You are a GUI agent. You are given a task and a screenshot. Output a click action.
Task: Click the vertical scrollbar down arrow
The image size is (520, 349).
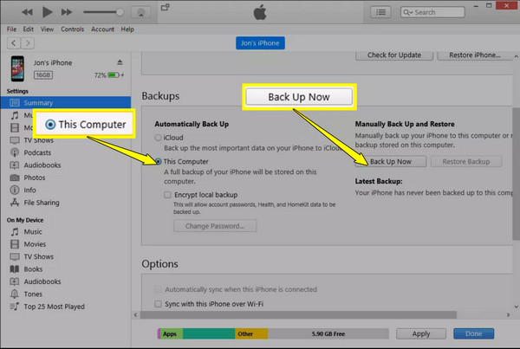click(516, 307)
